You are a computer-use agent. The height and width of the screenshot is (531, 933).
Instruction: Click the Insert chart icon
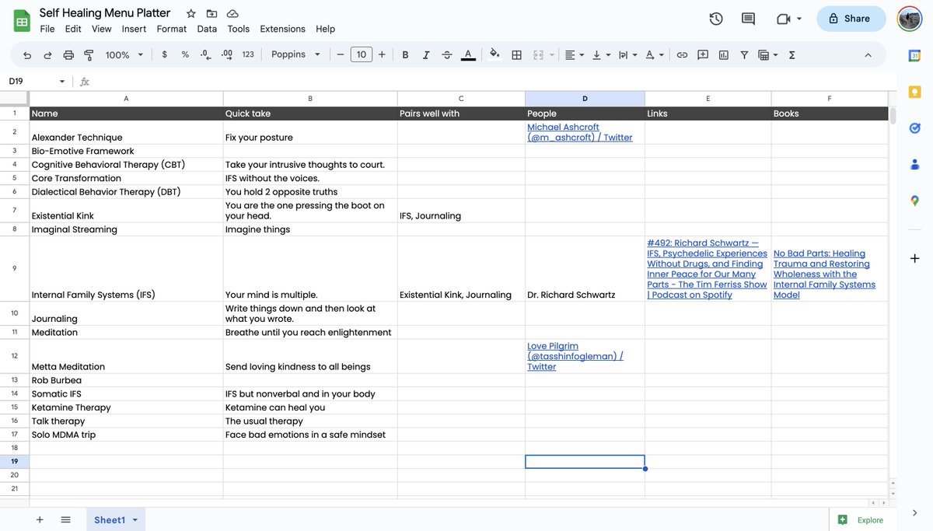(x=724, y=55)
